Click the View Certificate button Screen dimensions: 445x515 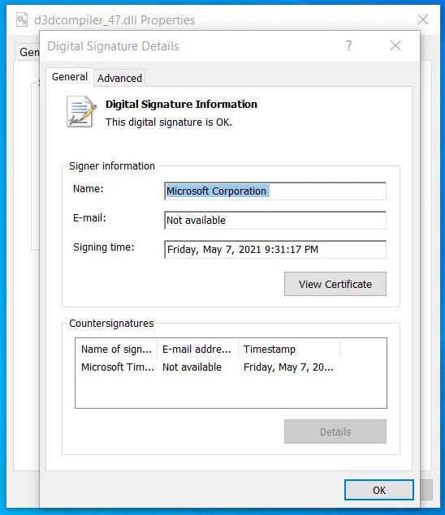coord(335,284)
